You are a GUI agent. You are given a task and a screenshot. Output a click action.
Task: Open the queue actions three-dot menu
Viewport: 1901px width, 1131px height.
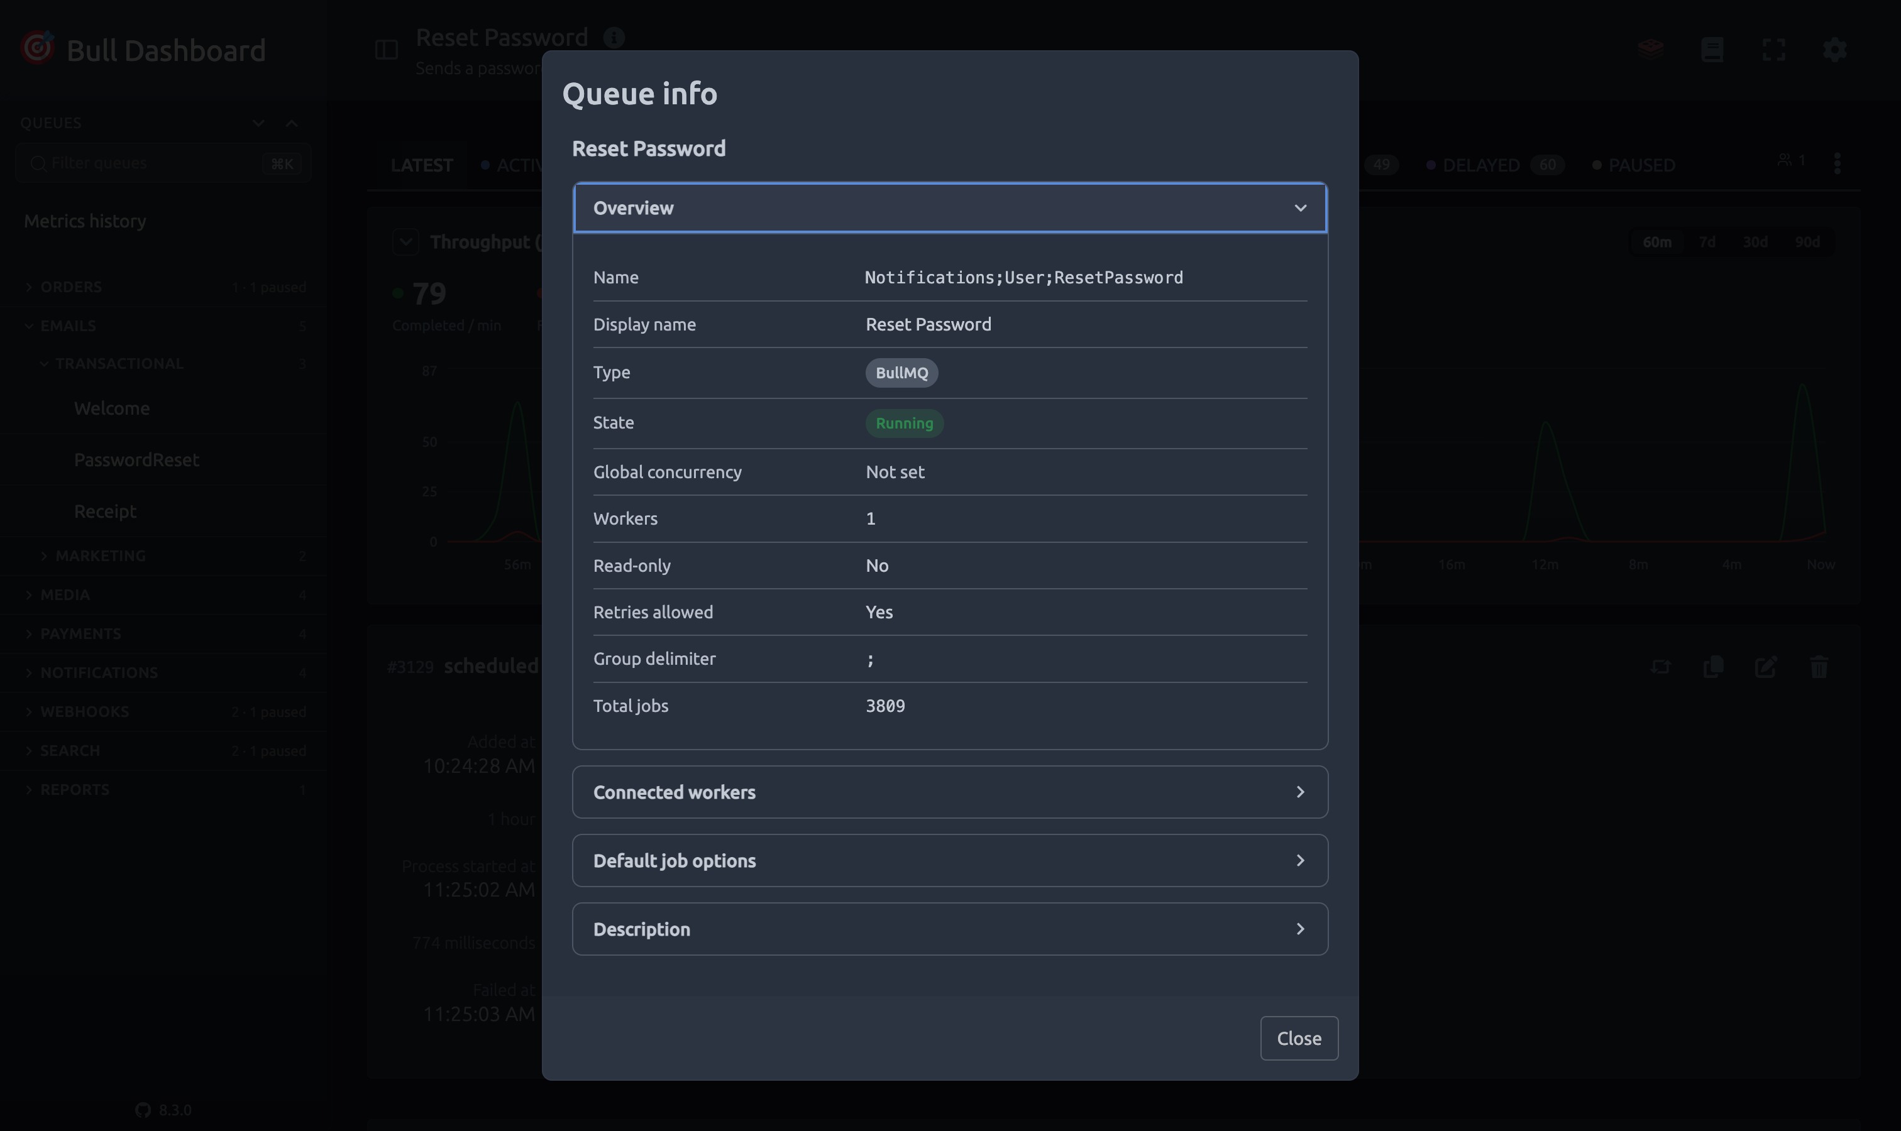[1837, 162]
